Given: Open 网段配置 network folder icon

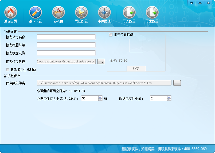Looking at the screenshot, I should (x=81, y=12).
